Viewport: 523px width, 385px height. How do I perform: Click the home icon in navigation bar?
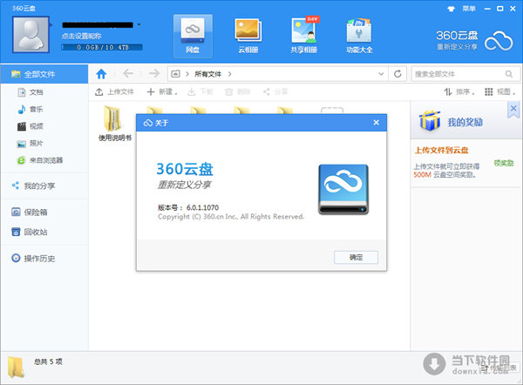coord(101,74)
